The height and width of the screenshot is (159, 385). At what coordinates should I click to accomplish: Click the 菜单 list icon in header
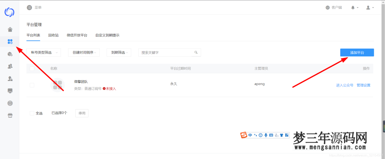pyautogui.click(x=29, y=7)
